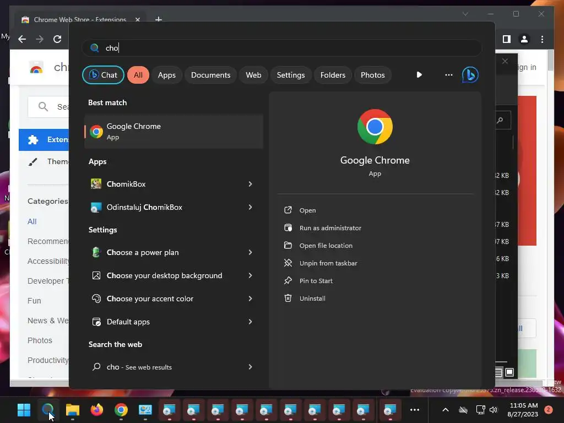The image size is (564, 423).
Task: Open the ChomikBox app result
Action: [166, 184]
